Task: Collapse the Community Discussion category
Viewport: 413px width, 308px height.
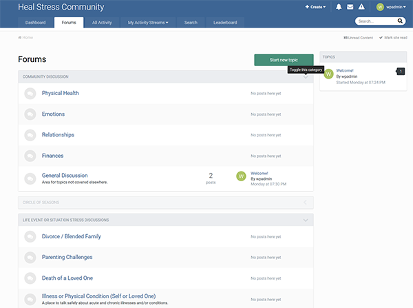Action: 306,76
